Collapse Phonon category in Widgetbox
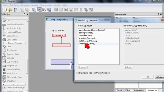Viewport: 164px width, 92px height. 14,84
